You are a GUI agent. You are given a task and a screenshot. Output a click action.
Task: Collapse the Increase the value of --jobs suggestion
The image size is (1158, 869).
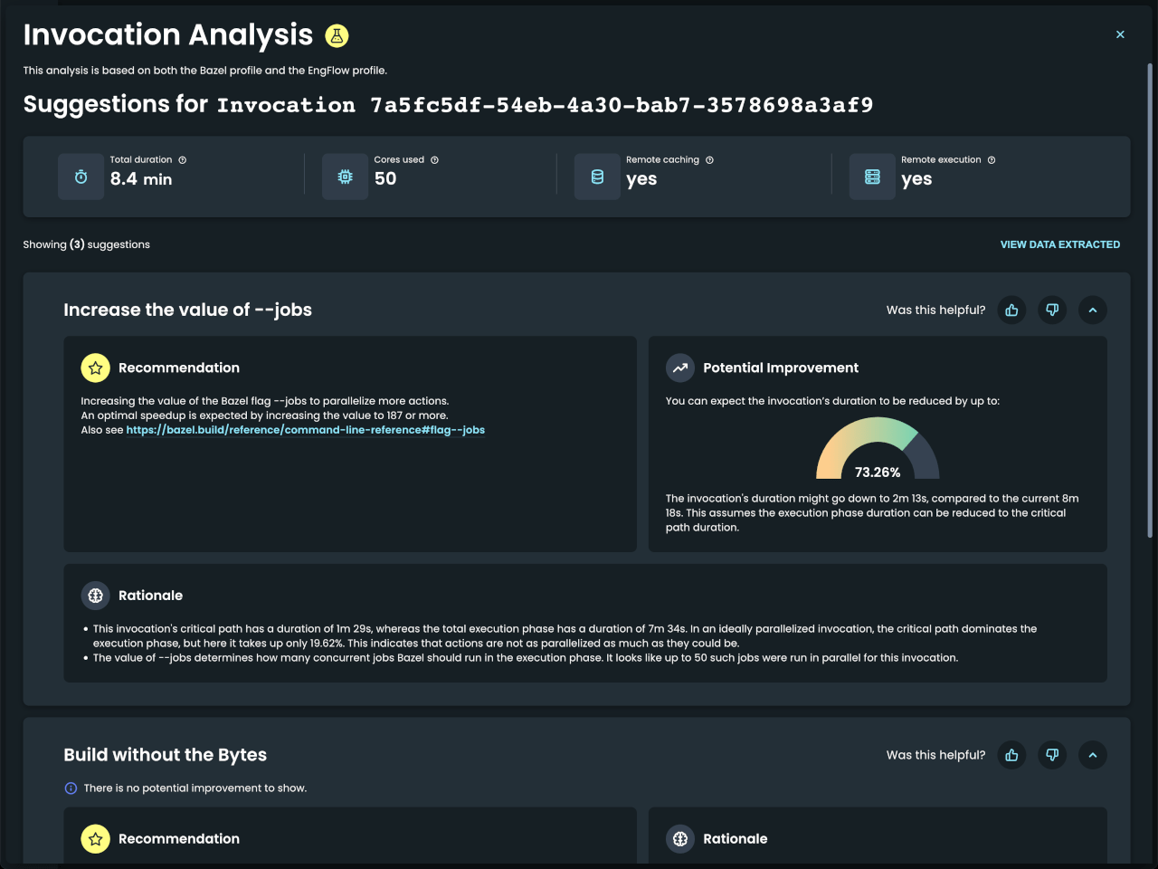point(1093,310)
